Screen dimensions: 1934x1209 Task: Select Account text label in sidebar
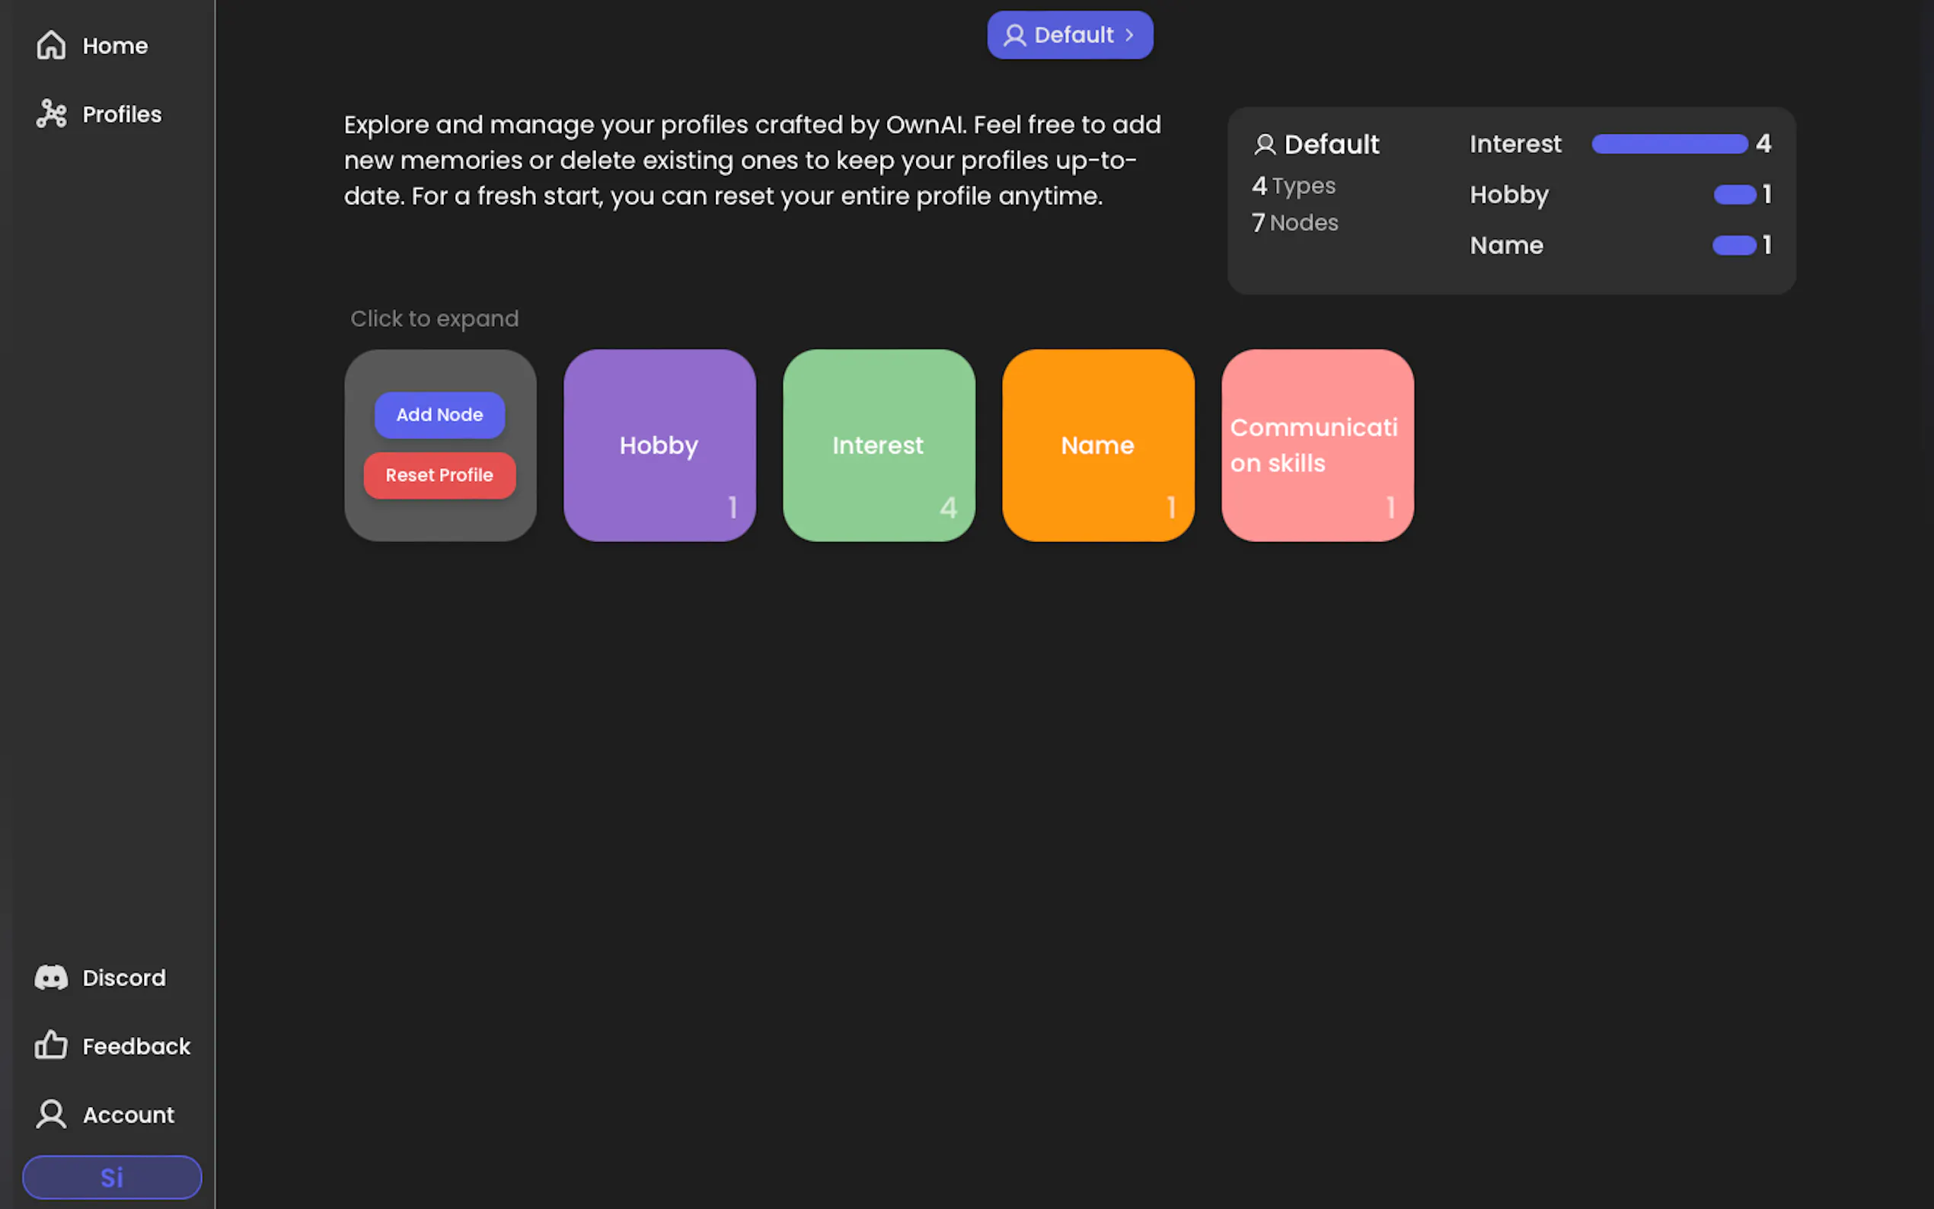128,1115
